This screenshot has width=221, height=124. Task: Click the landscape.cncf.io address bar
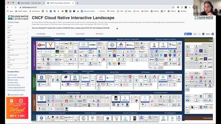[96, 7]
